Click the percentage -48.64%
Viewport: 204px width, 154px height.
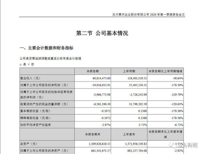178,78
